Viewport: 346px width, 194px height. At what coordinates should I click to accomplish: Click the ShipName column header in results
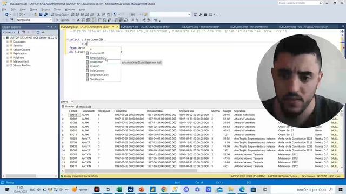239,111
